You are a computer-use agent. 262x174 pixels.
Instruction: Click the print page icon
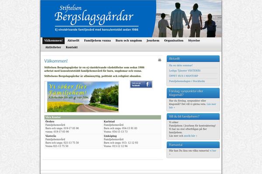[159, 60]
